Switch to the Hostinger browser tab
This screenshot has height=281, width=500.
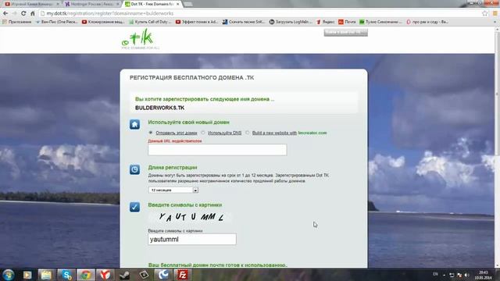(92, 4)
